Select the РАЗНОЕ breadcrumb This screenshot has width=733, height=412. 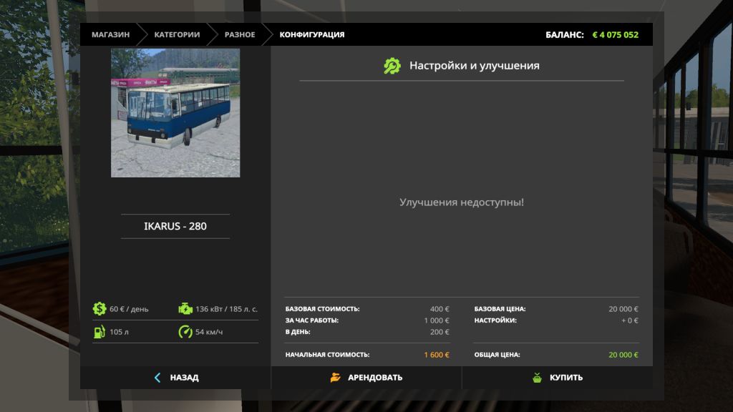click(x=239, y=34)
